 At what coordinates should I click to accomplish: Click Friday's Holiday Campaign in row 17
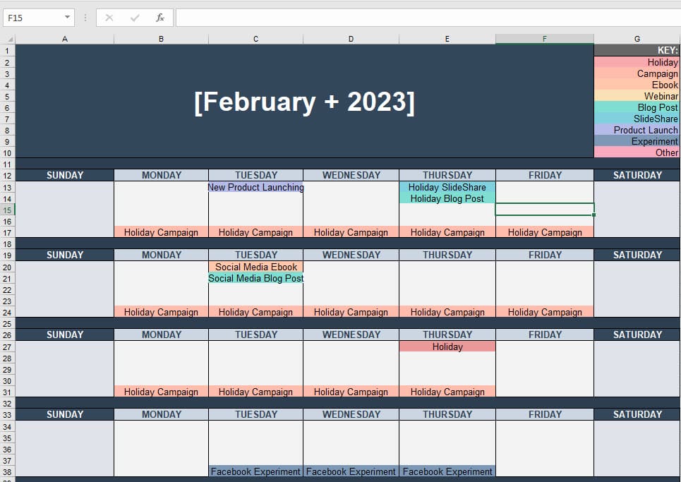click(545, 232)
